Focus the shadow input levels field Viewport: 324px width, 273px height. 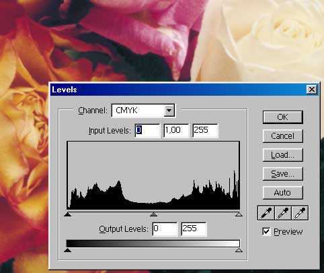pos(147,130)
